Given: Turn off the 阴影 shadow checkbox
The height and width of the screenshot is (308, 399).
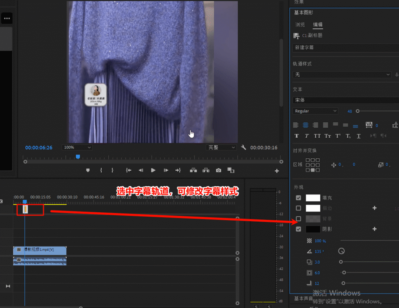Looking at the screenshot, I should pyautogui.click(x=298, y=229).
